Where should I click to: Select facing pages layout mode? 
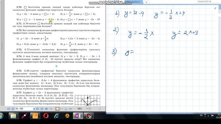click(x=66, y=109)
